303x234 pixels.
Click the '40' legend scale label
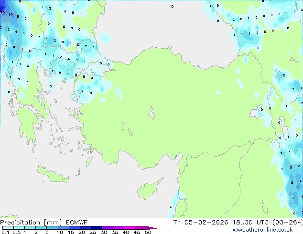tap(126, 232)
